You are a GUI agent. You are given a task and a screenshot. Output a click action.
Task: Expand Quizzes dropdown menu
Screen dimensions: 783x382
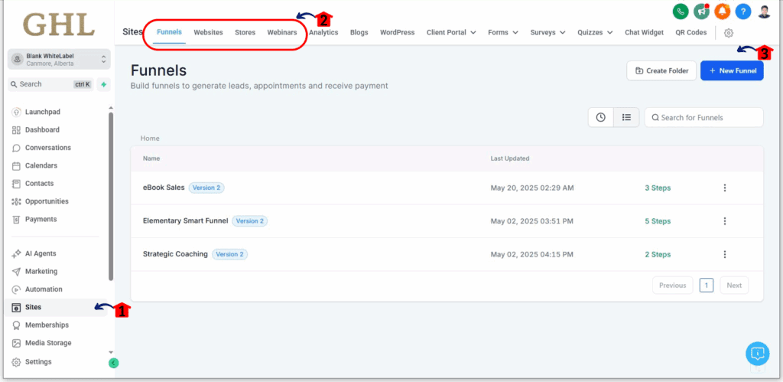click(595, 32)
